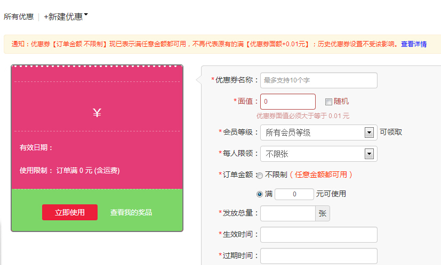Open the 所有优惠 tab
This screenshot has height=265, width=441.
[19, 16]
